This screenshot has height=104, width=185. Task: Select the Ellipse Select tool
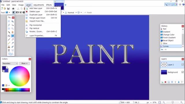pos(9,29)
